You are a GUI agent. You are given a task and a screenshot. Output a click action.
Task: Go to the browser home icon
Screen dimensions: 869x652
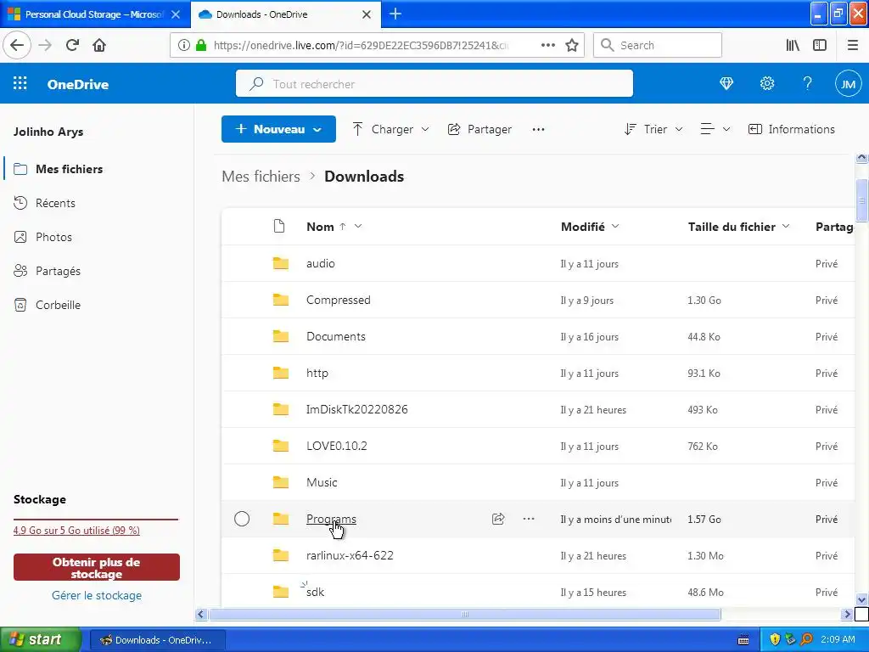click(x=99, y=46)
